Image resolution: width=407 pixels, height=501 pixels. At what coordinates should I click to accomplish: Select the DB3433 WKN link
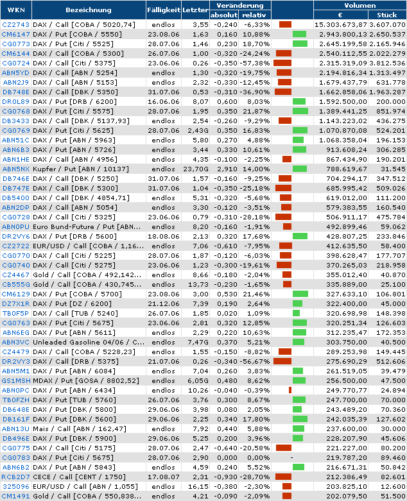click(15, 121)
